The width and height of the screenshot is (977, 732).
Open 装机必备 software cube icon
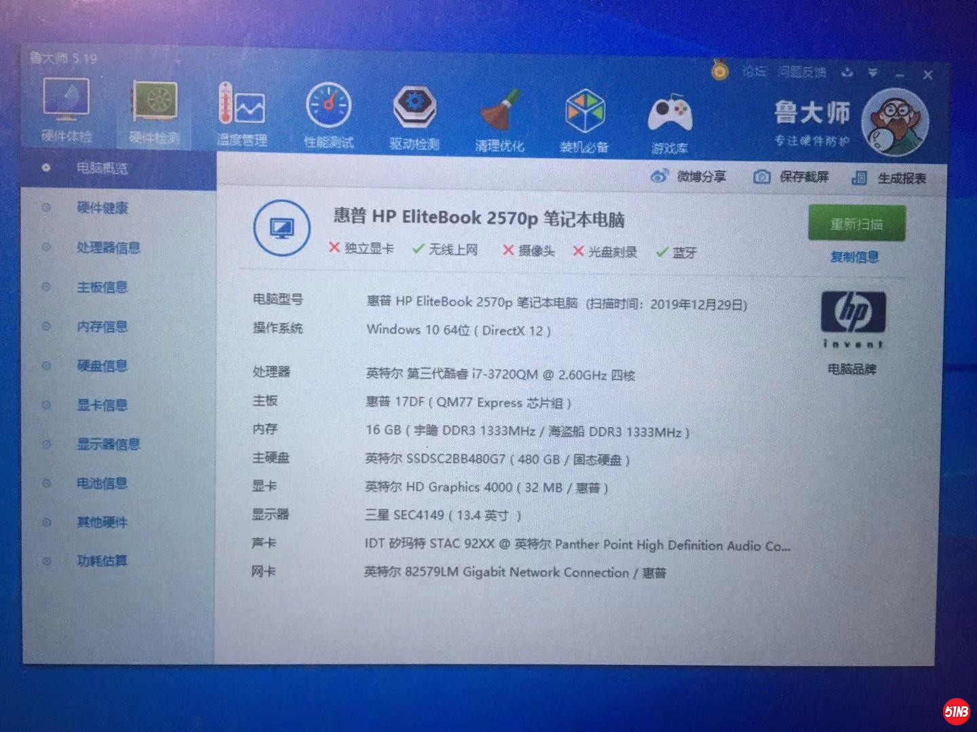584,118
